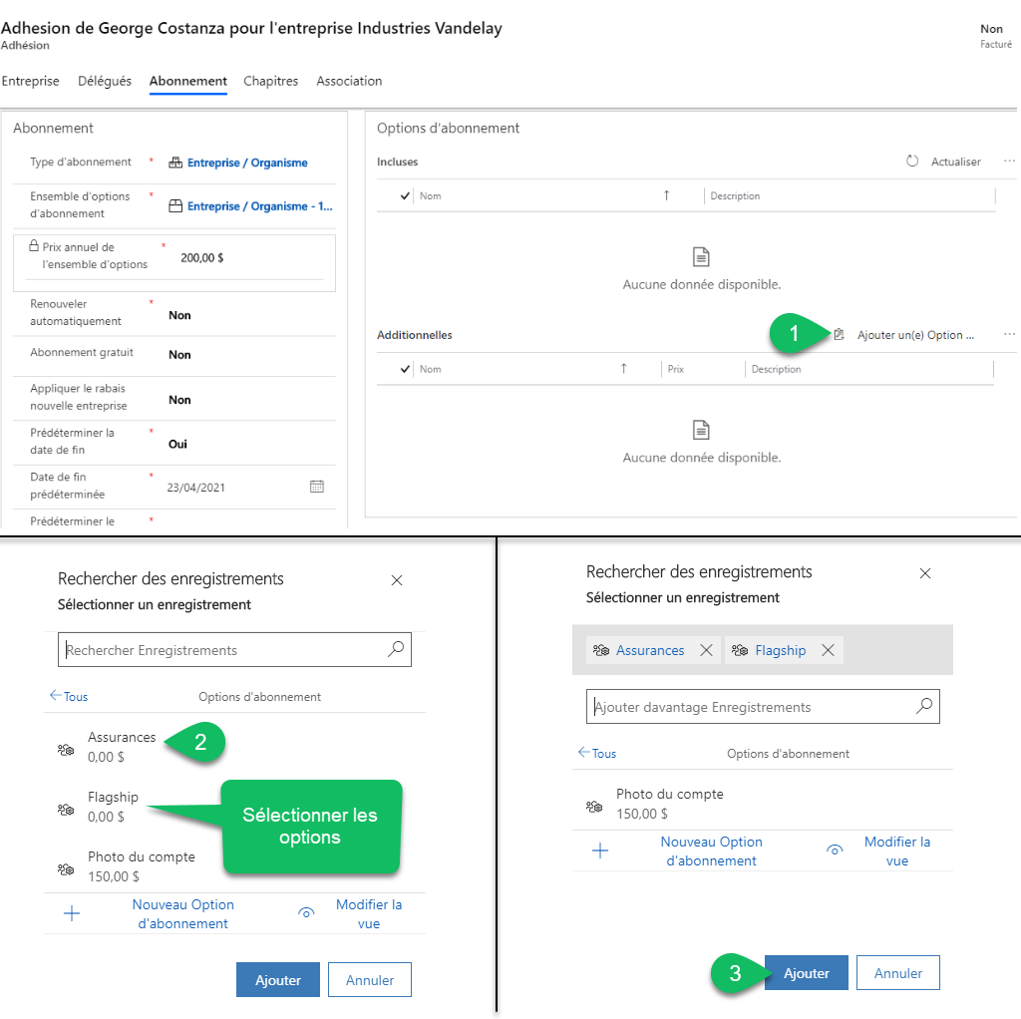Click the calendar icon for Date de fin prédéterminée
The height and width of the screenshot is (1019, 1021).
pyautogui.click(x=317, y=487)
